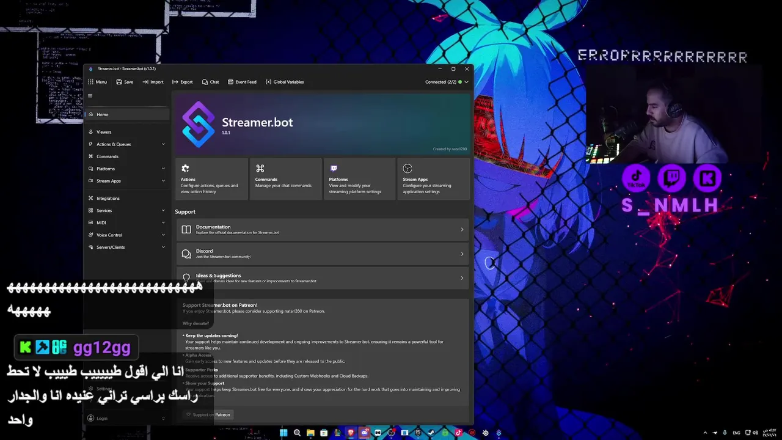Screen dimensions: 782x440
Task: Open Windows Search from the taskbar
Action: pos(297,433)
